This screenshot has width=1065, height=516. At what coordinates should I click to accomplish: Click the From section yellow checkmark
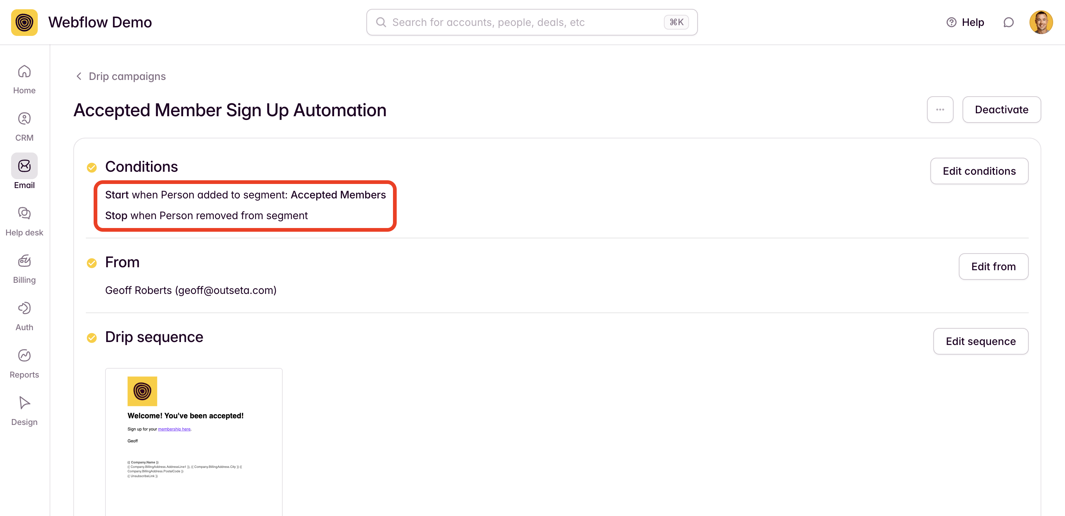click(92, 263)
